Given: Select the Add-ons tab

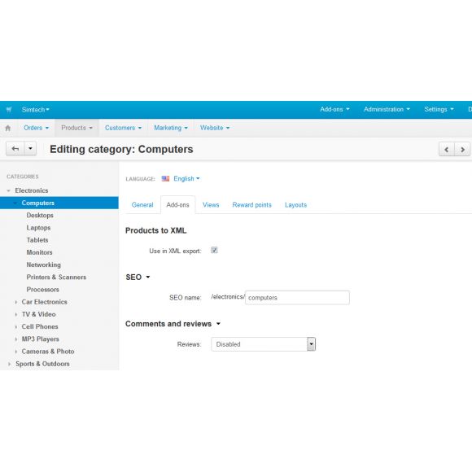Looking at the screenshot, I should point(178,205).
